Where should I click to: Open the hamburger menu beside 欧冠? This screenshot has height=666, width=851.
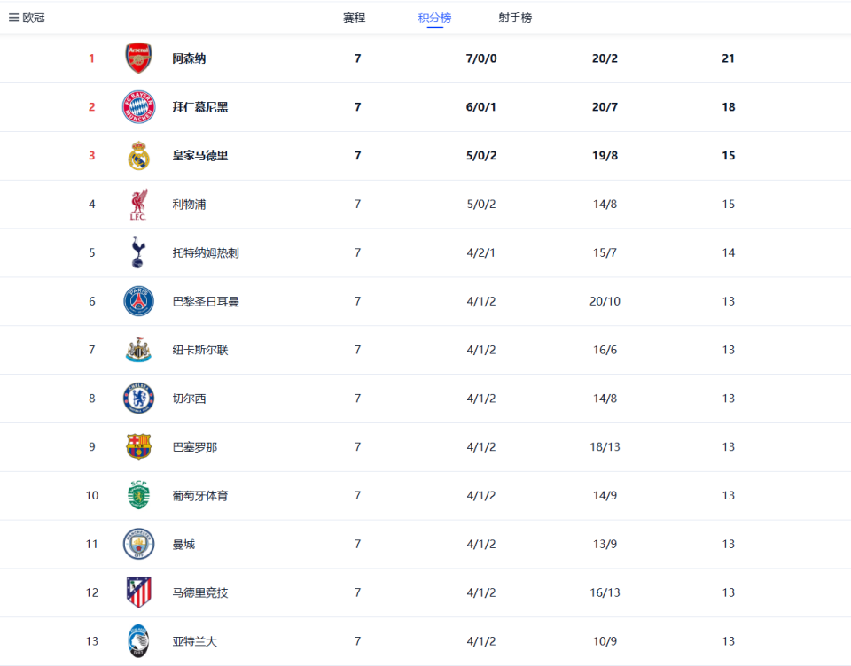click(x=11, y=16)
